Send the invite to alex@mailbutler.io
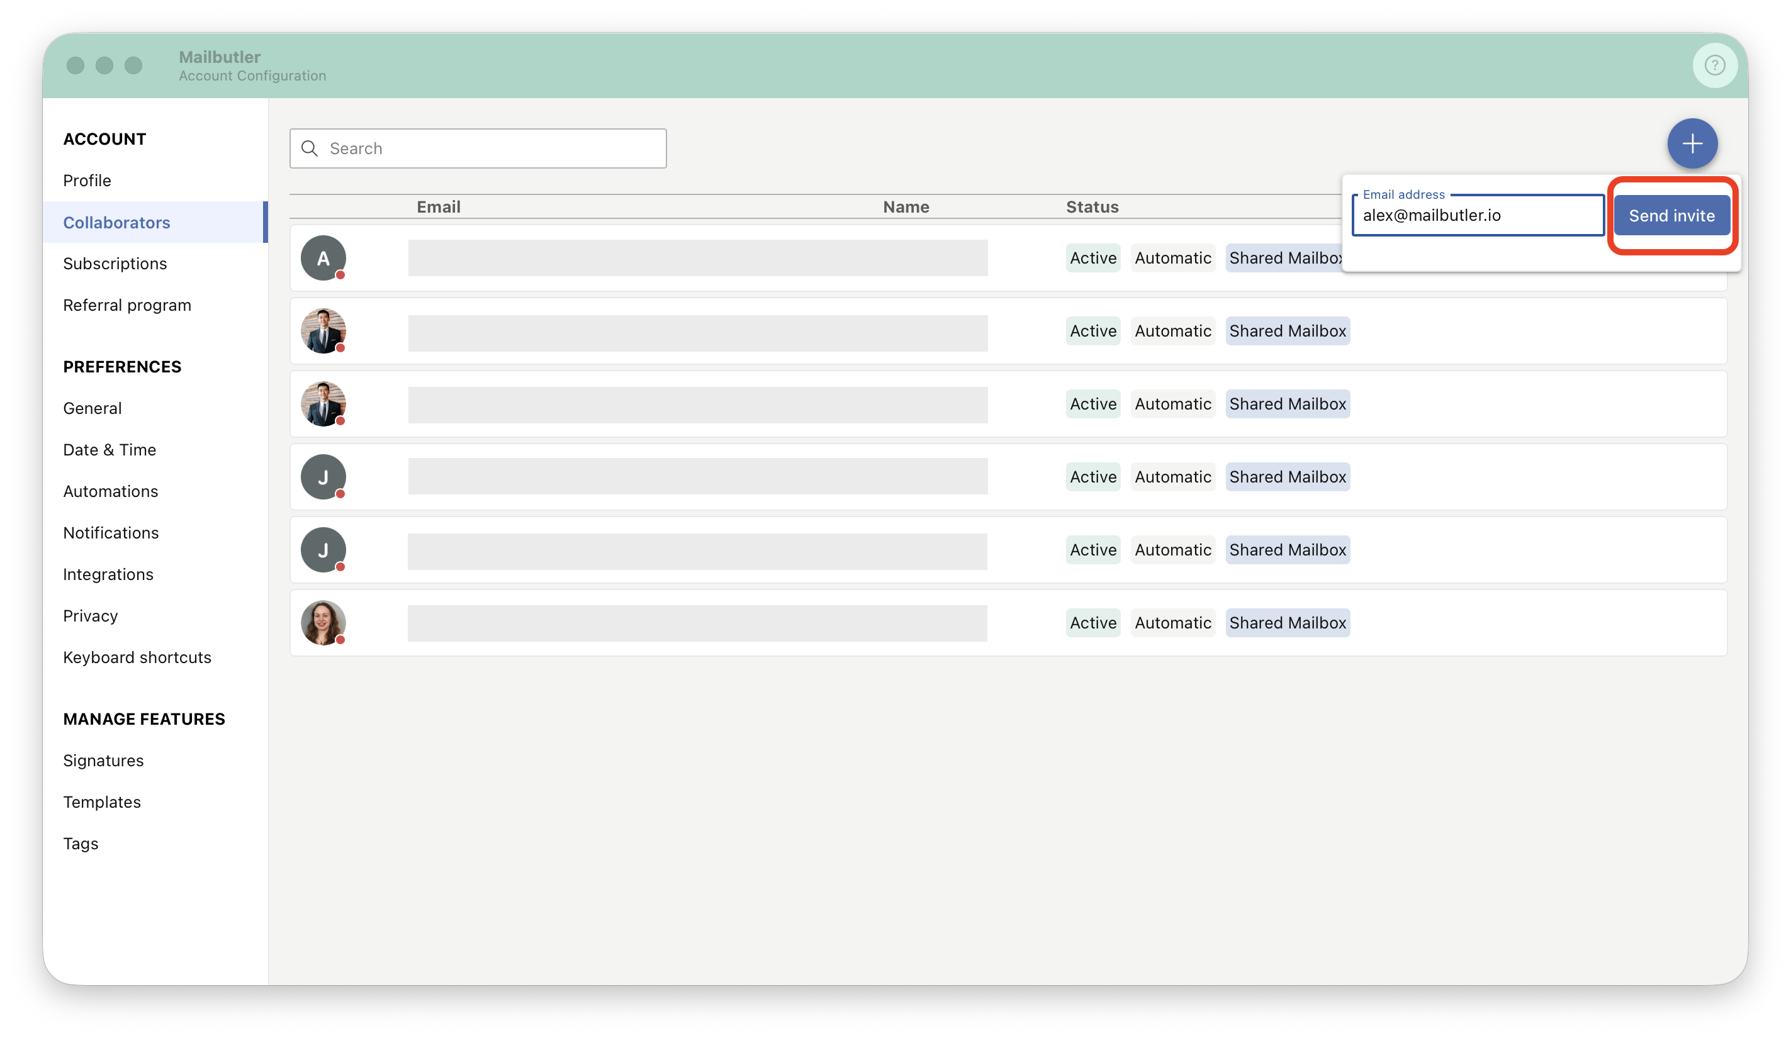 (x=1671, y=216)
